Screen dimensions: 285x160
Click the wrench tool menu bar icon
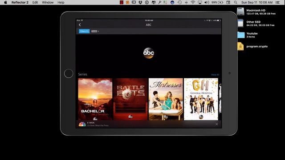click(159, 2)
